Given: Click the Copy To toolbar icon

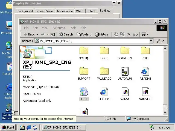Looking at the screenshot, I should coord(122,34).
